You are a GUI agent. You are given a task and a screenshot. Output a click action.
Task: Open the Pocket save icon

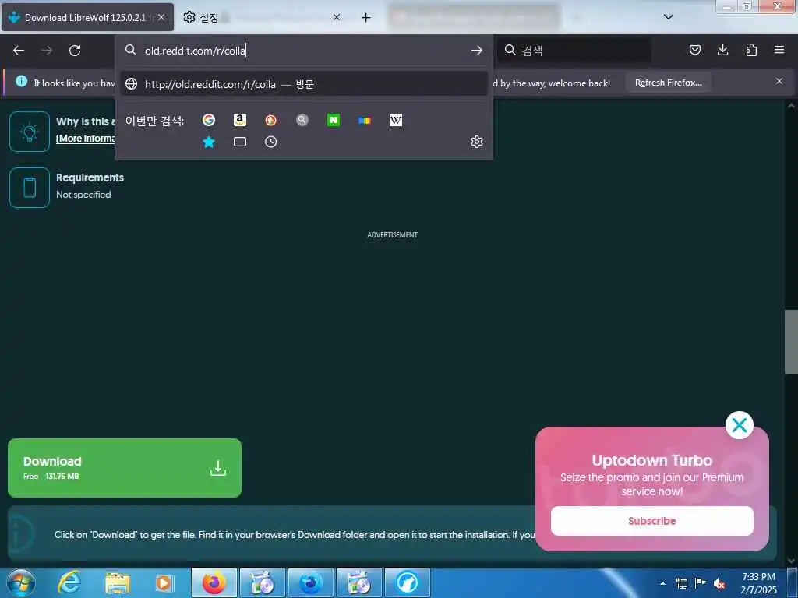[x=694, y=50]
